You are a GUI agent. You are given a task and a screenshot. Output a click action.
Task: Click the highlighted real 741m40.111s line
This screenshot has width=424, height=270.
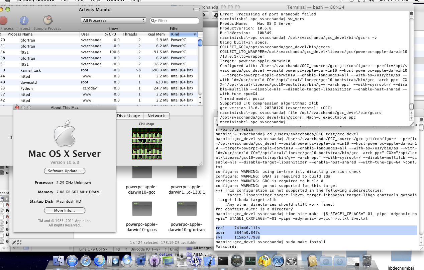coord(316,228)
